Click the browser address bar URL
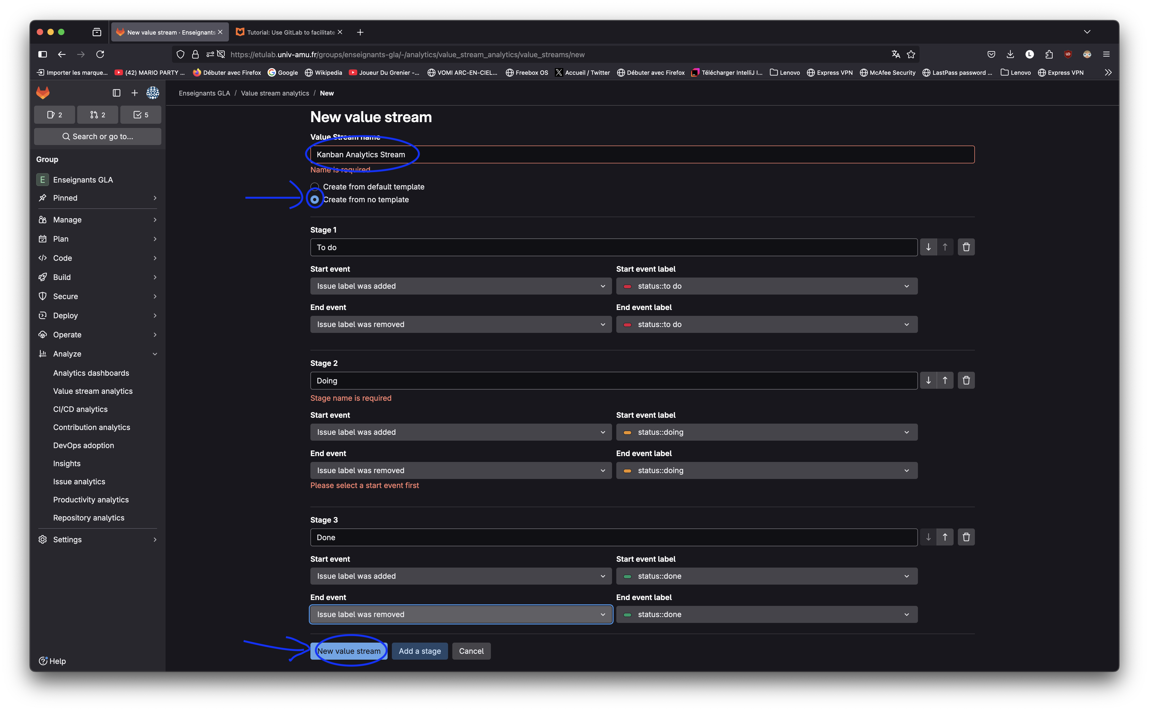Screen dimensions: 1149x711 coord(407,55)
